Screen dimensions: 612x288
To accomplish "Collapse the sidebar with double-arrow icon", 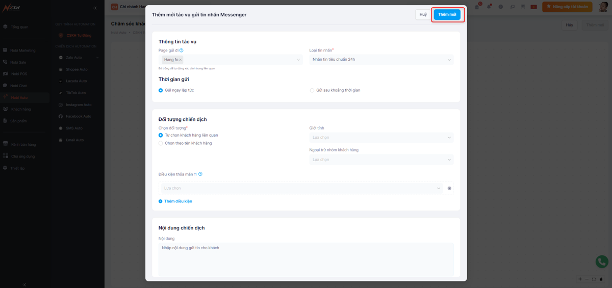I will (x=95, y=8).
